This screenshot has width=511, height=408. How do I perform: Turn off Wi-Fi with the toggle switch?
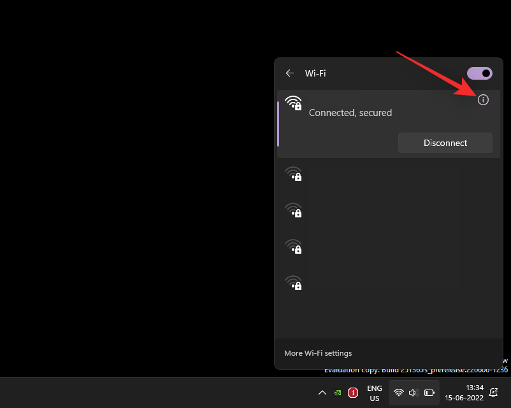coord(479,73)
